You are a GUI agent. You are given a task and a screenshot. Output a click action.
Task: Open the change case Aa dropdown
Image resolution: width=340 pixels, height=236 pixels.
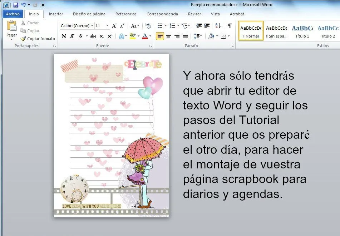[135, 26]
